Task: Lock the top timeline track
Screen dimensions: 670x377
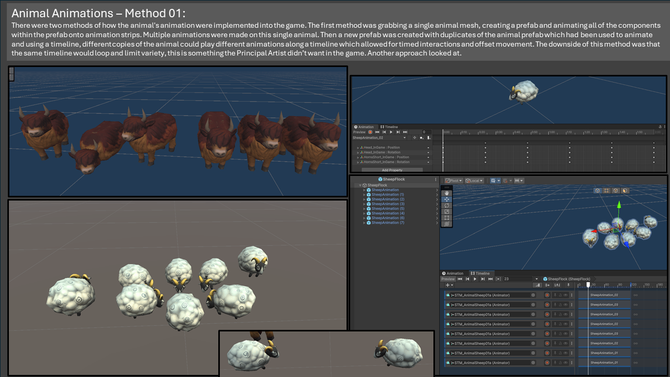Action: click(560, 295)
